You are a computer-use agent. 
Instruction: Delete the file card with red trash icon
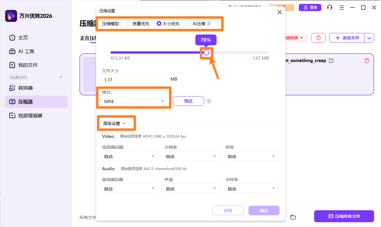[x=367, y=61]
